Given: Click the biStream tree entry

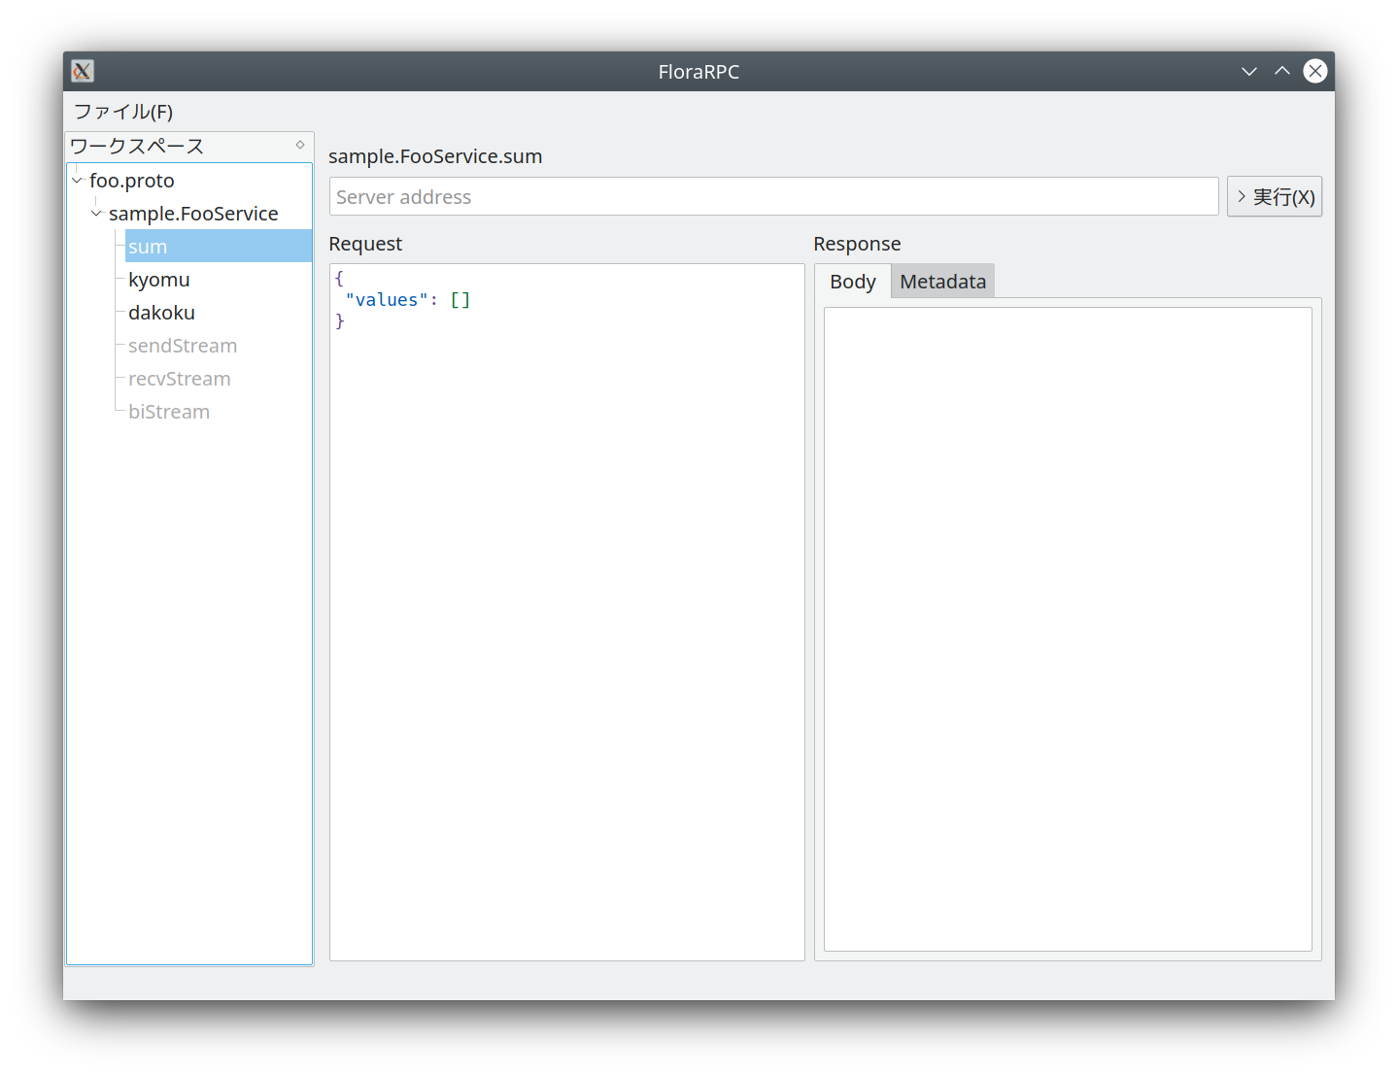Looking at the screenshot, I should 169,412.
